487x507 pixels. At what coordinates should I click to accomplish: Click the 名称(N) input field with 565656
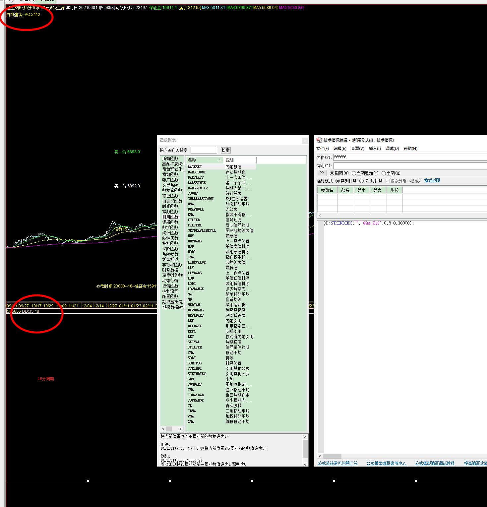point(410,157)
